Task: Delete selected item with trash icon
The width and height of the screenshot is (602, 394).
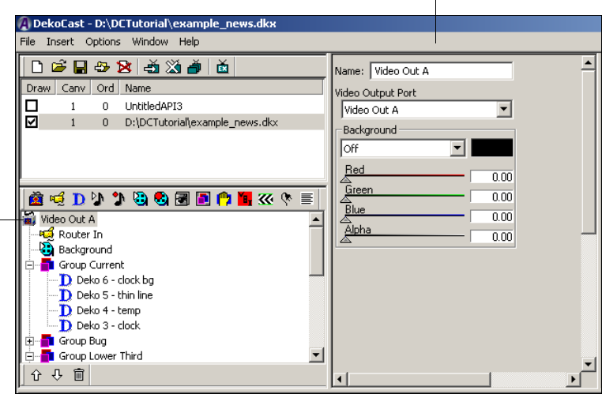Action: 79,375
